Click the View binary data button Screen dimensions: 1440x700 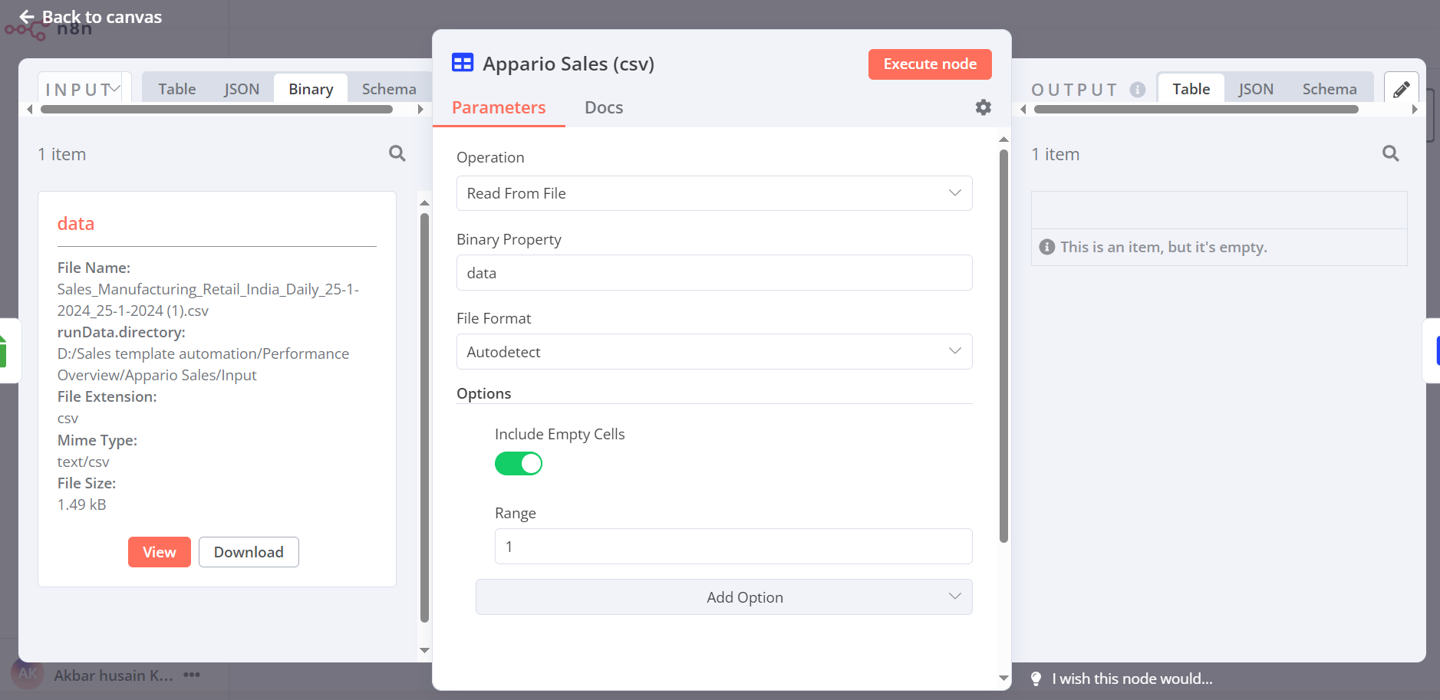160,552
